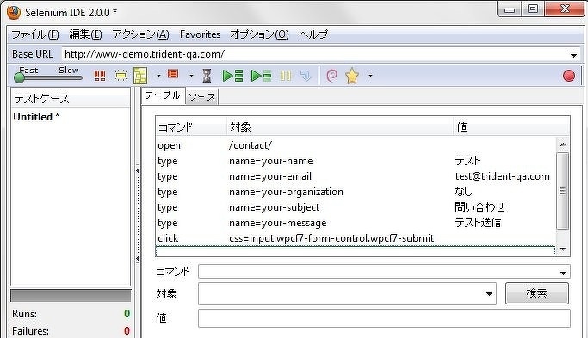This screenshot has width=588, height=338.
Task: Click the pause/resume button
Action: pyautogui.click(x=285, y=76)
